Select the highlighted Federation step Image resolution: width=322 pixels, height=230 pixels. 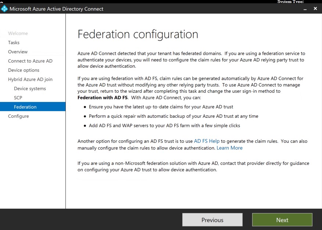[x=33, y=107]
